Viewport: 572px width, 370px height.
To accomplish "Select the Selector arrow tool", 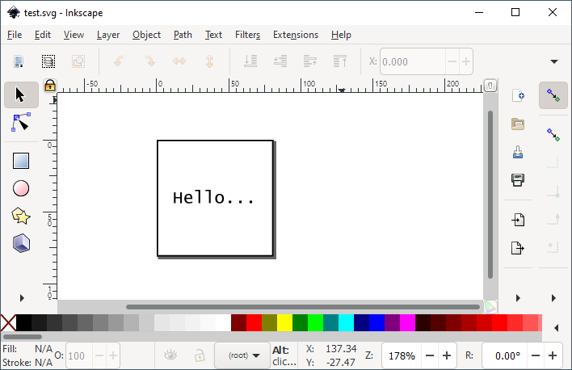I will (21, 95).
